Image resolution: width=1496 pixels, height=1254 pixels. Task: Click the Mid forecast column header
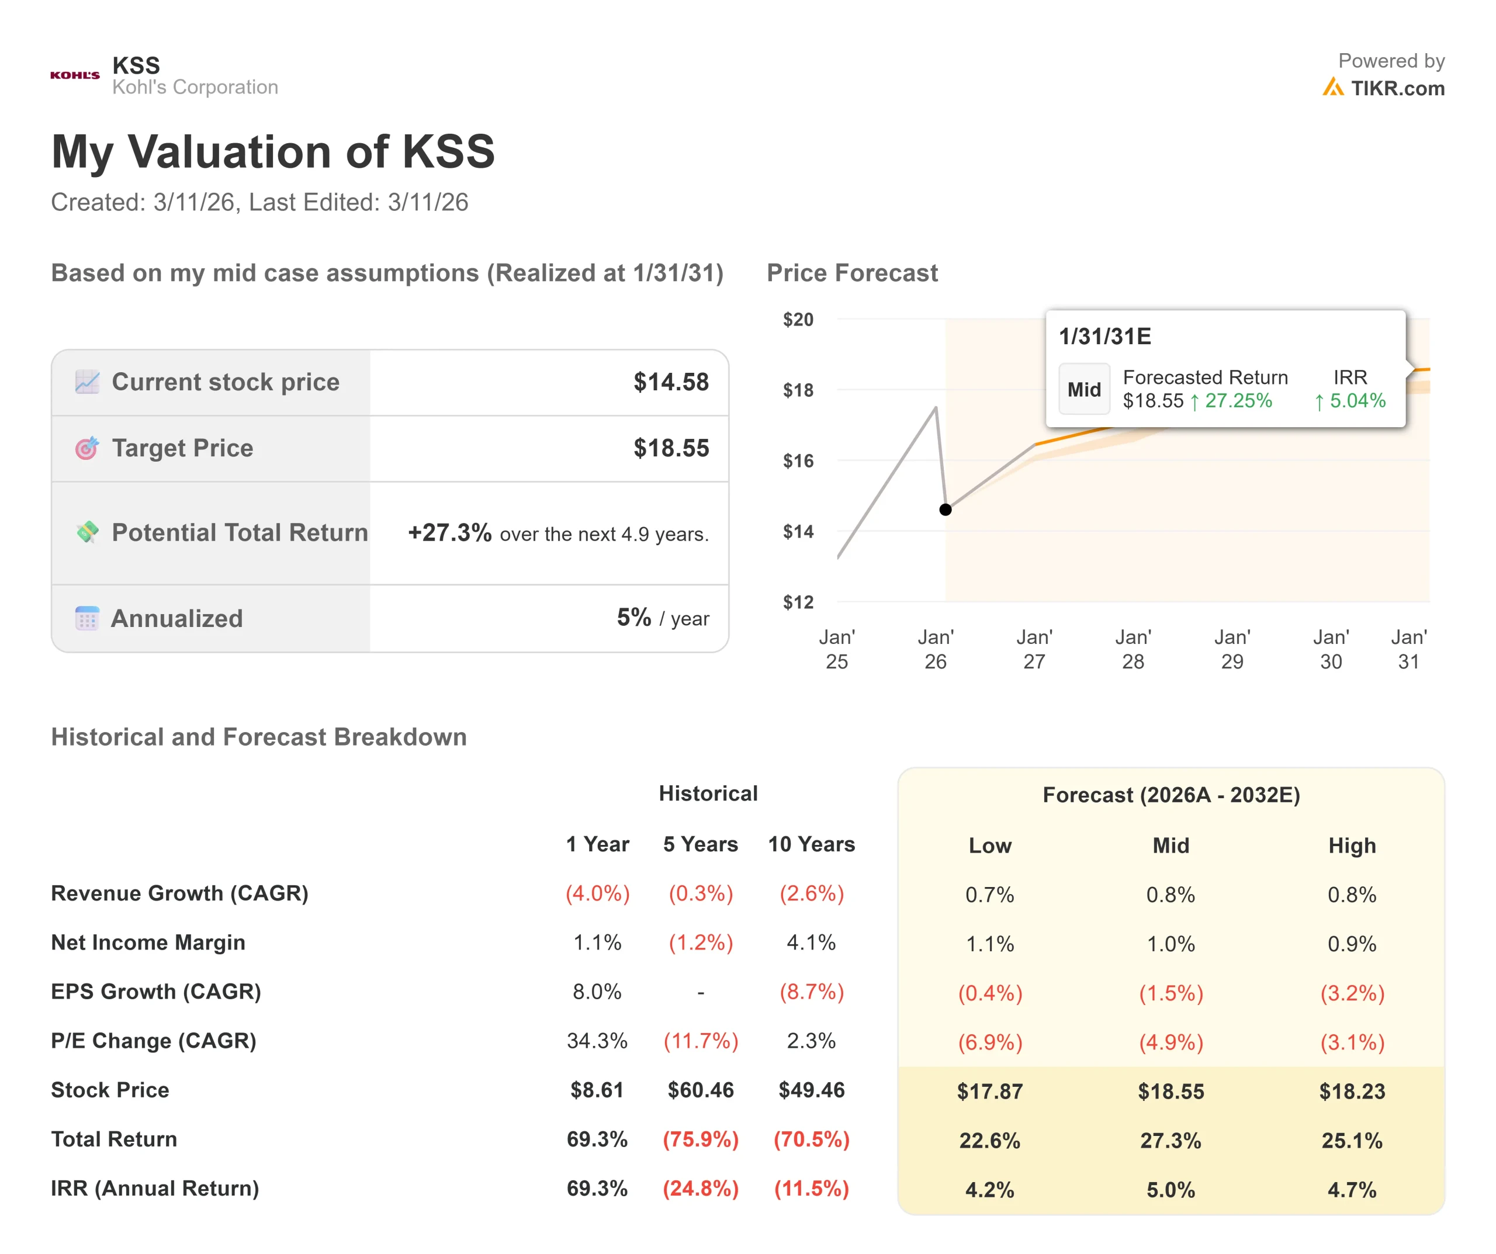coord(1171,846)
